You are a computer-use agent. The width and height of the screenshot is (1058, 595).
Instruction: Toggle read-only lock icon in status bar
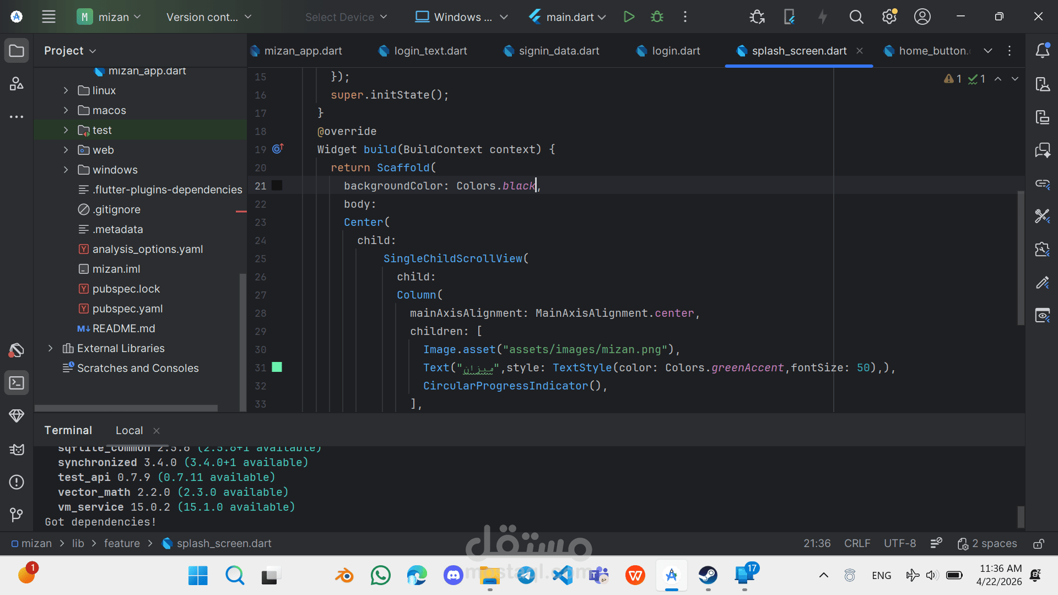(1039, 544)
